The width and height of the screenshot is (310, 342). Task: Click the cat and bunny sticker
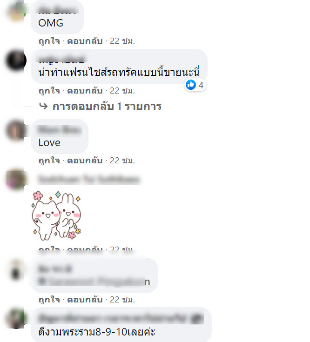coord(56,215)
